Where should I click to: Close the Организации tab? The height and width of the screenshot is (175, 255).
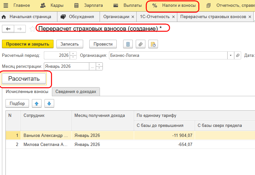[133, 17]
